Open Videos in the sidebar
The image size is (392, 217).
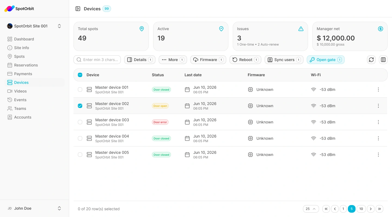tap(34, 91)
